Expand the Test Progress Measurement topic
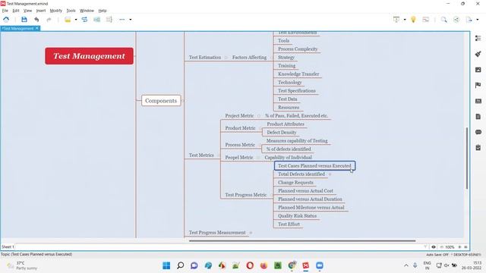This screenshot has width=486, height=273. [x=251, y=233]
